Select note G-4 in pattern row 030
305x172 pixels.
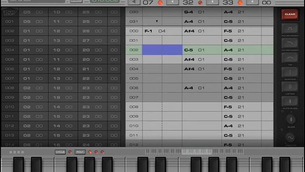(x=189, y=12)
